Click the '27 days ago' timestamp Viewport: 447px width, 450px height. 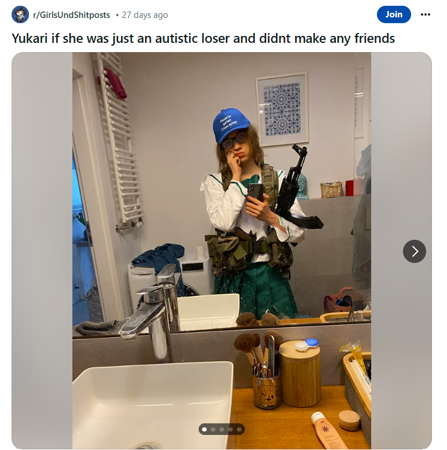[x=145, y=15]
